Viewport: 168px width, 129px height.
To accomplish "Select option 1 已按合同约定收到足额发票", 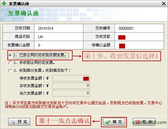I will pos(10,55).
